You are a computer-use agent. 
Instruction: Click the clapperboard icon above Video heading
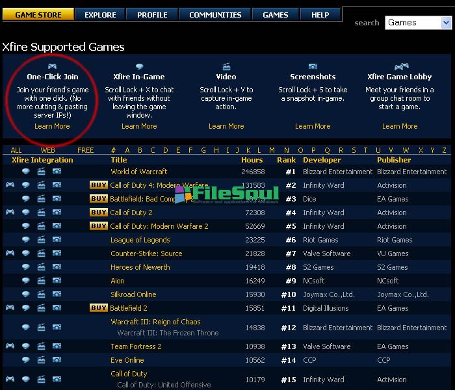point(226,66)
